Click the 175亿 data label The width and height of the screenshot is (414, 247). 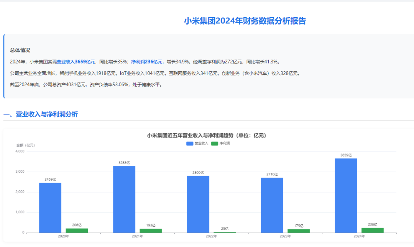pyautogui.click(x=299, y=226)
